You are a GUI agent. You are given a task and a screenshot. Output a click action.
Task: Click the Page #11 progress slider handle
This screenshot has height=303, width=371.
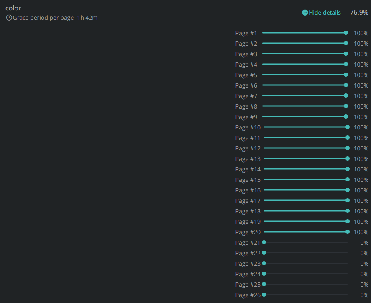[347, 137]
